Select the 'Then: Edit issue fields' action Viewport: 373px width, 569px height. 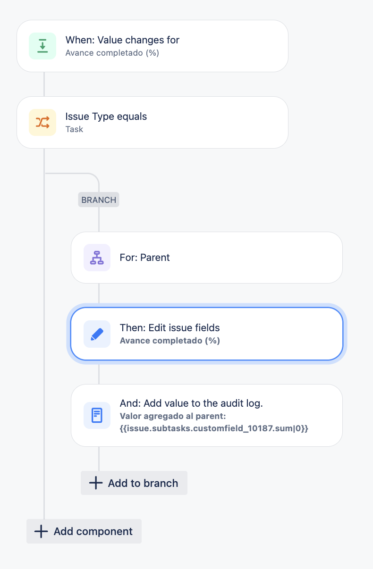207,334
